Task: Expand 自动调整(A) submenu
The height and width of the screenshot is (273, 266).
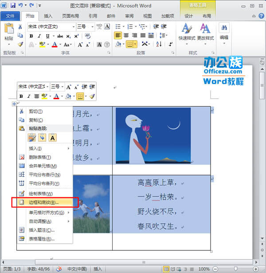Action: coord(45,221)
